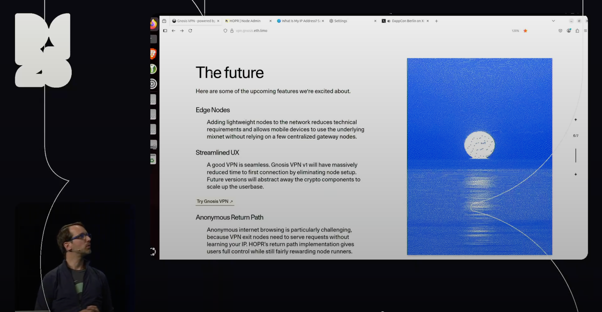Open the Trash in the dock
Image resolution: width=602 pixels, height=312 pixels.
pyautogui.click(x=153, y=159)
